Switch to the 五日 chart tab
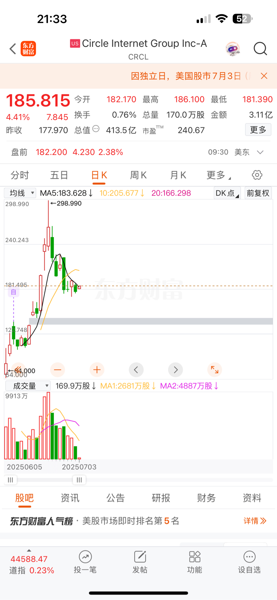 [59, 175]
